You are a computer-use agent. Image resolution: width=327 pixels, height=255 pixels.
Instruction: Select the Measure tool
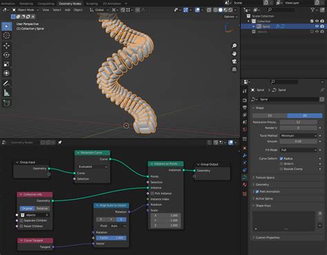tap(7, 93)
